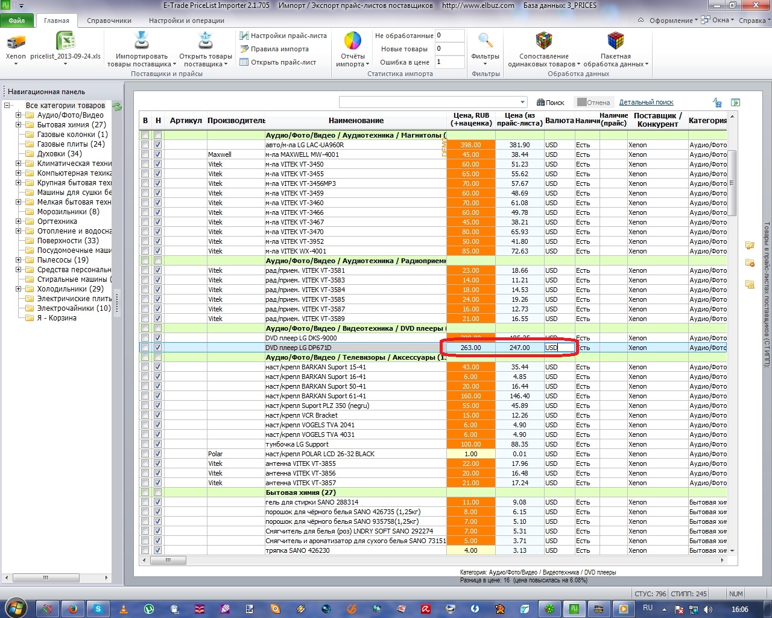The width and height of the screenshot is (772, 618).
Task: Open Skype from the taskbar
Action: tap(98, 609)
